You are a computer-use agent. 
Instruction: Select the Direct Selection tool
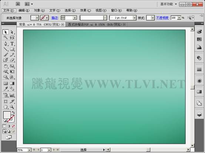coord(12,32)
